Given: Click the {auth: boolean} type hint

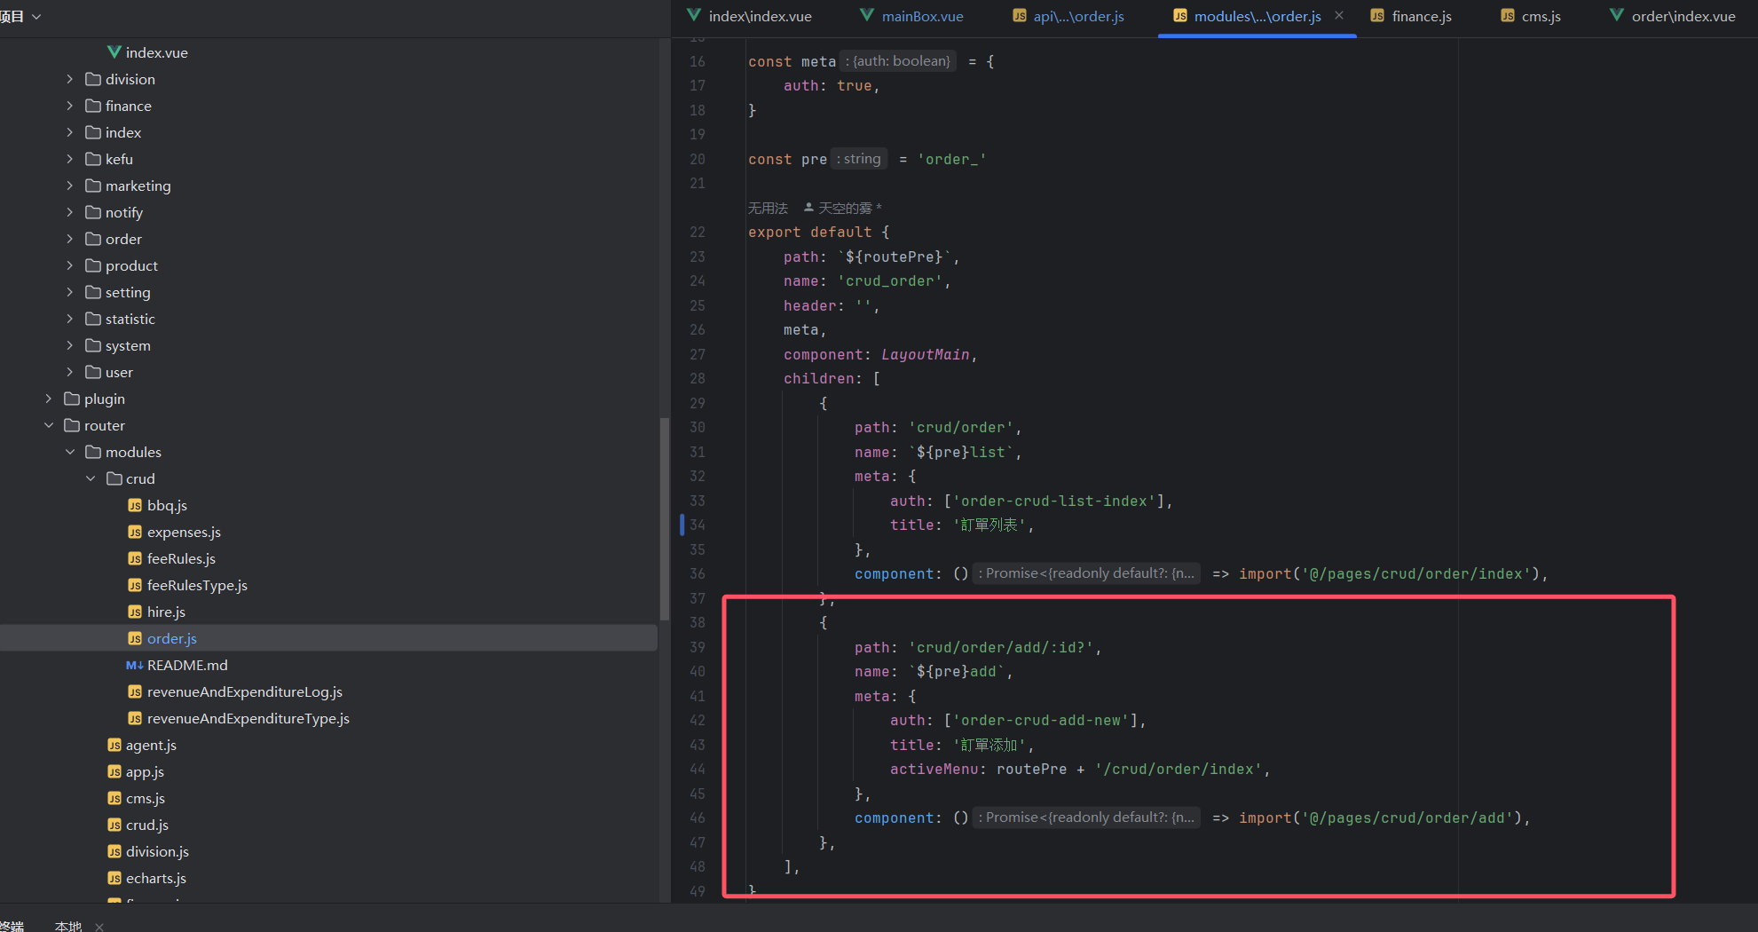Looking at the screenshot, I should click(x=898, y=61).
